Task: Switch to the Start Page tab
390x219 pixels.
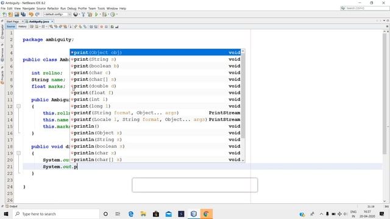Action: coord(13,22)
